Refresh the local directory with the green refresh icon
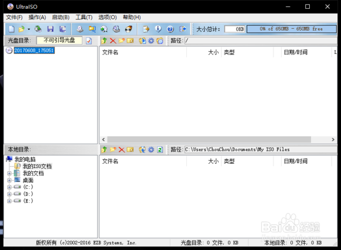341x250 pixels. [160, 150]
